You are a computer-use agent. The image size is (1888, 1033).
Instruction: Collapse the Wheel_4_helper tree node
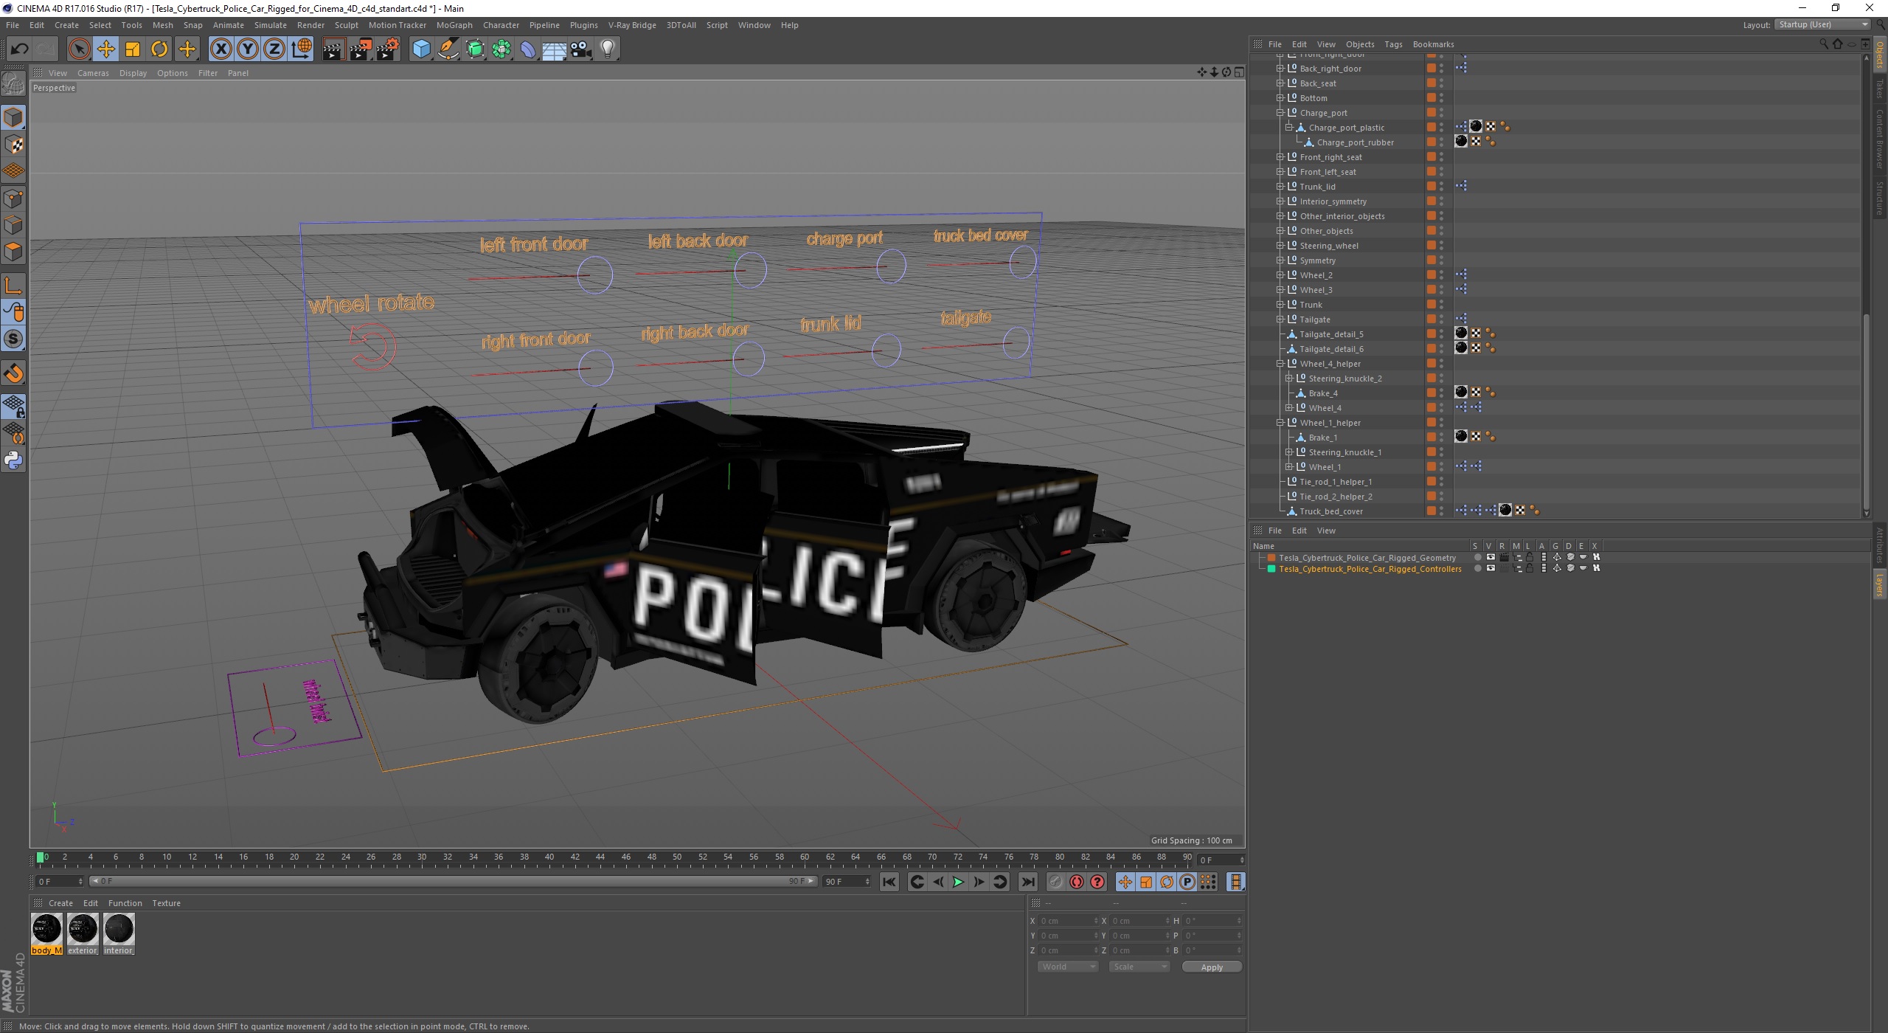pos(1280,364)
